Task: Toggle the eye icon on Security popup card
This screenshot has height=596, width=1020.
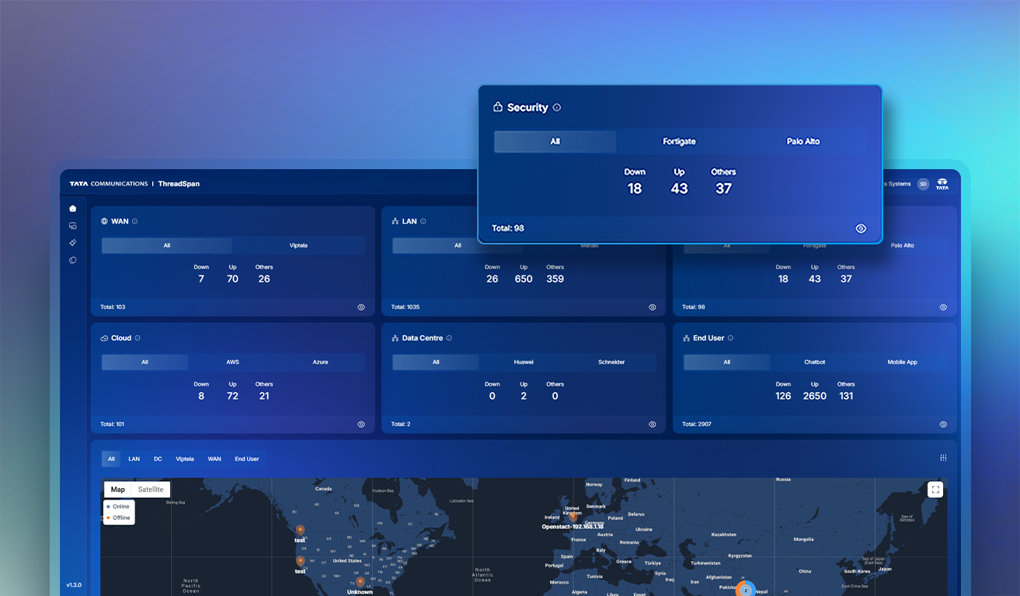Action: pos(861,229)
